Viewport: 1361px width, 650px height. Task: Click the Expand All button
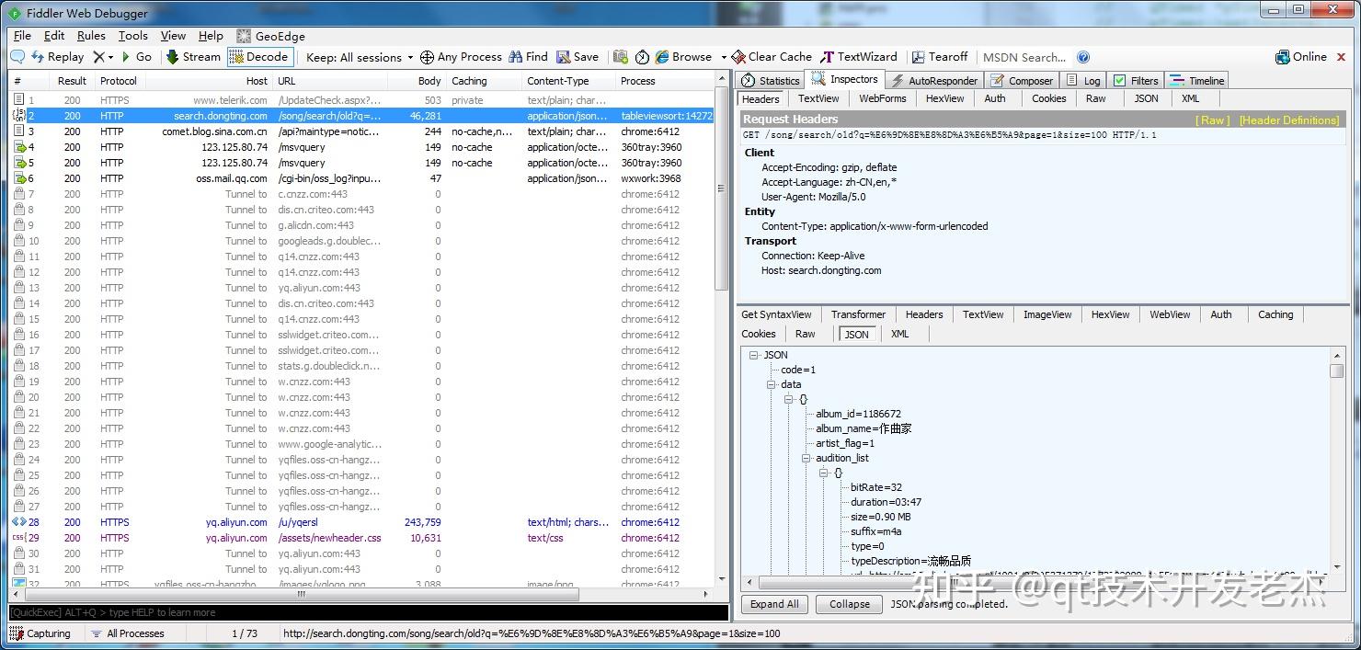tap(774, 604)
